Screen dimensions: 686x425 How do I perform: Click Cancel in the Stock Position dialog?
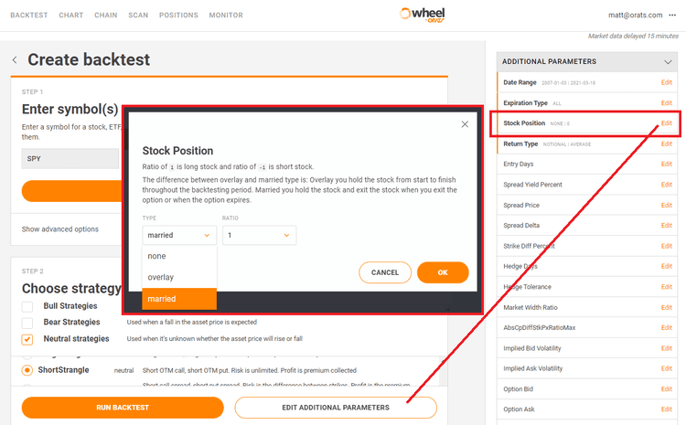(x=385, y=272)
